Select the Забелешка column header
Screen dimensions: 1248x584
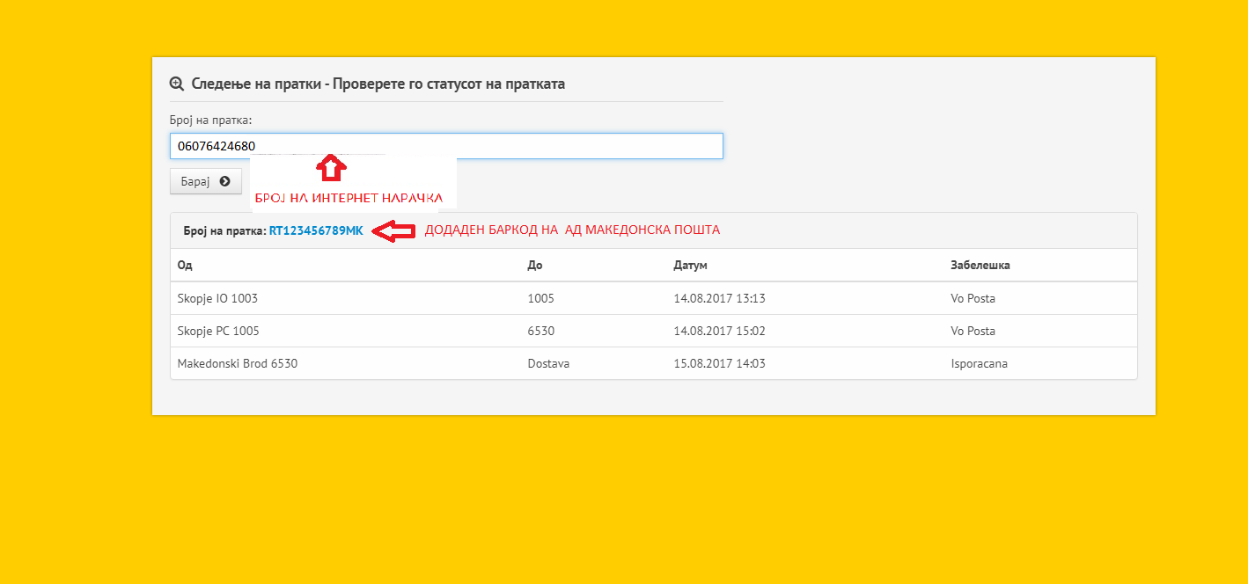(x=980, y=265)
